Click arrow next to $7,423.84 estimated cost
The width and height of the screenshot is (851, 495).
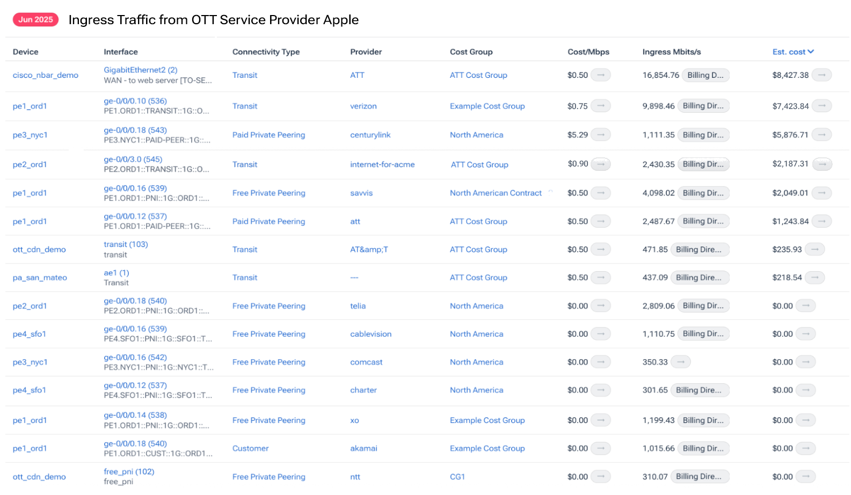coord(821,106)
